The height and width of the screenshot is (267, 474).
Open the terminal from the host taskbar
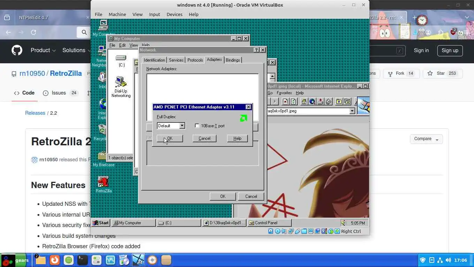coord(82,260)
